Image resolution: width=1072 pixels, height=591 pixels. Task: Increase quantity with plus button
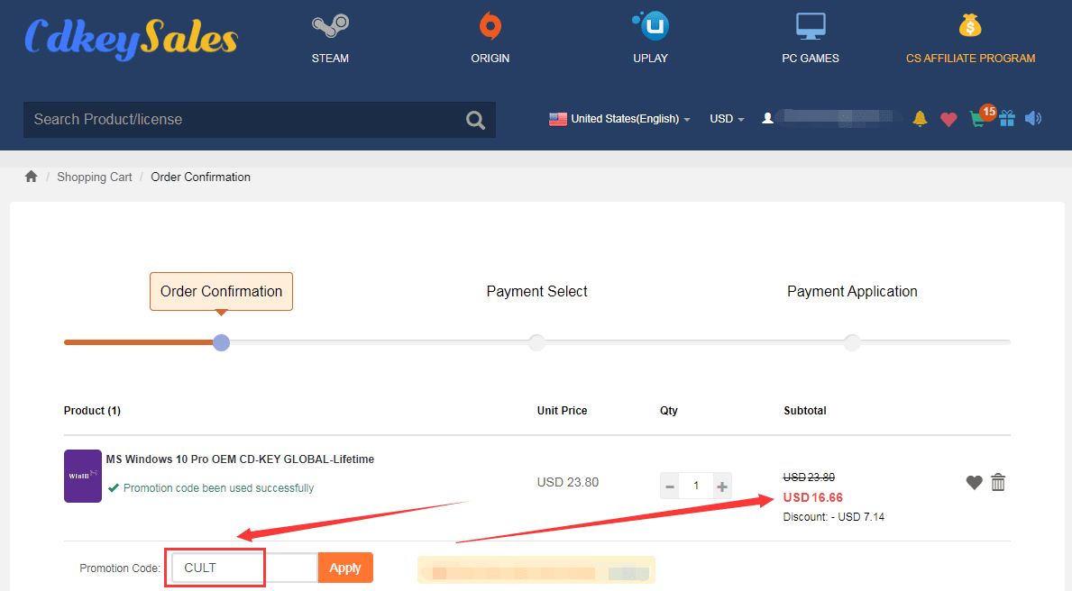pyautogui.click(x=722, y=486)
